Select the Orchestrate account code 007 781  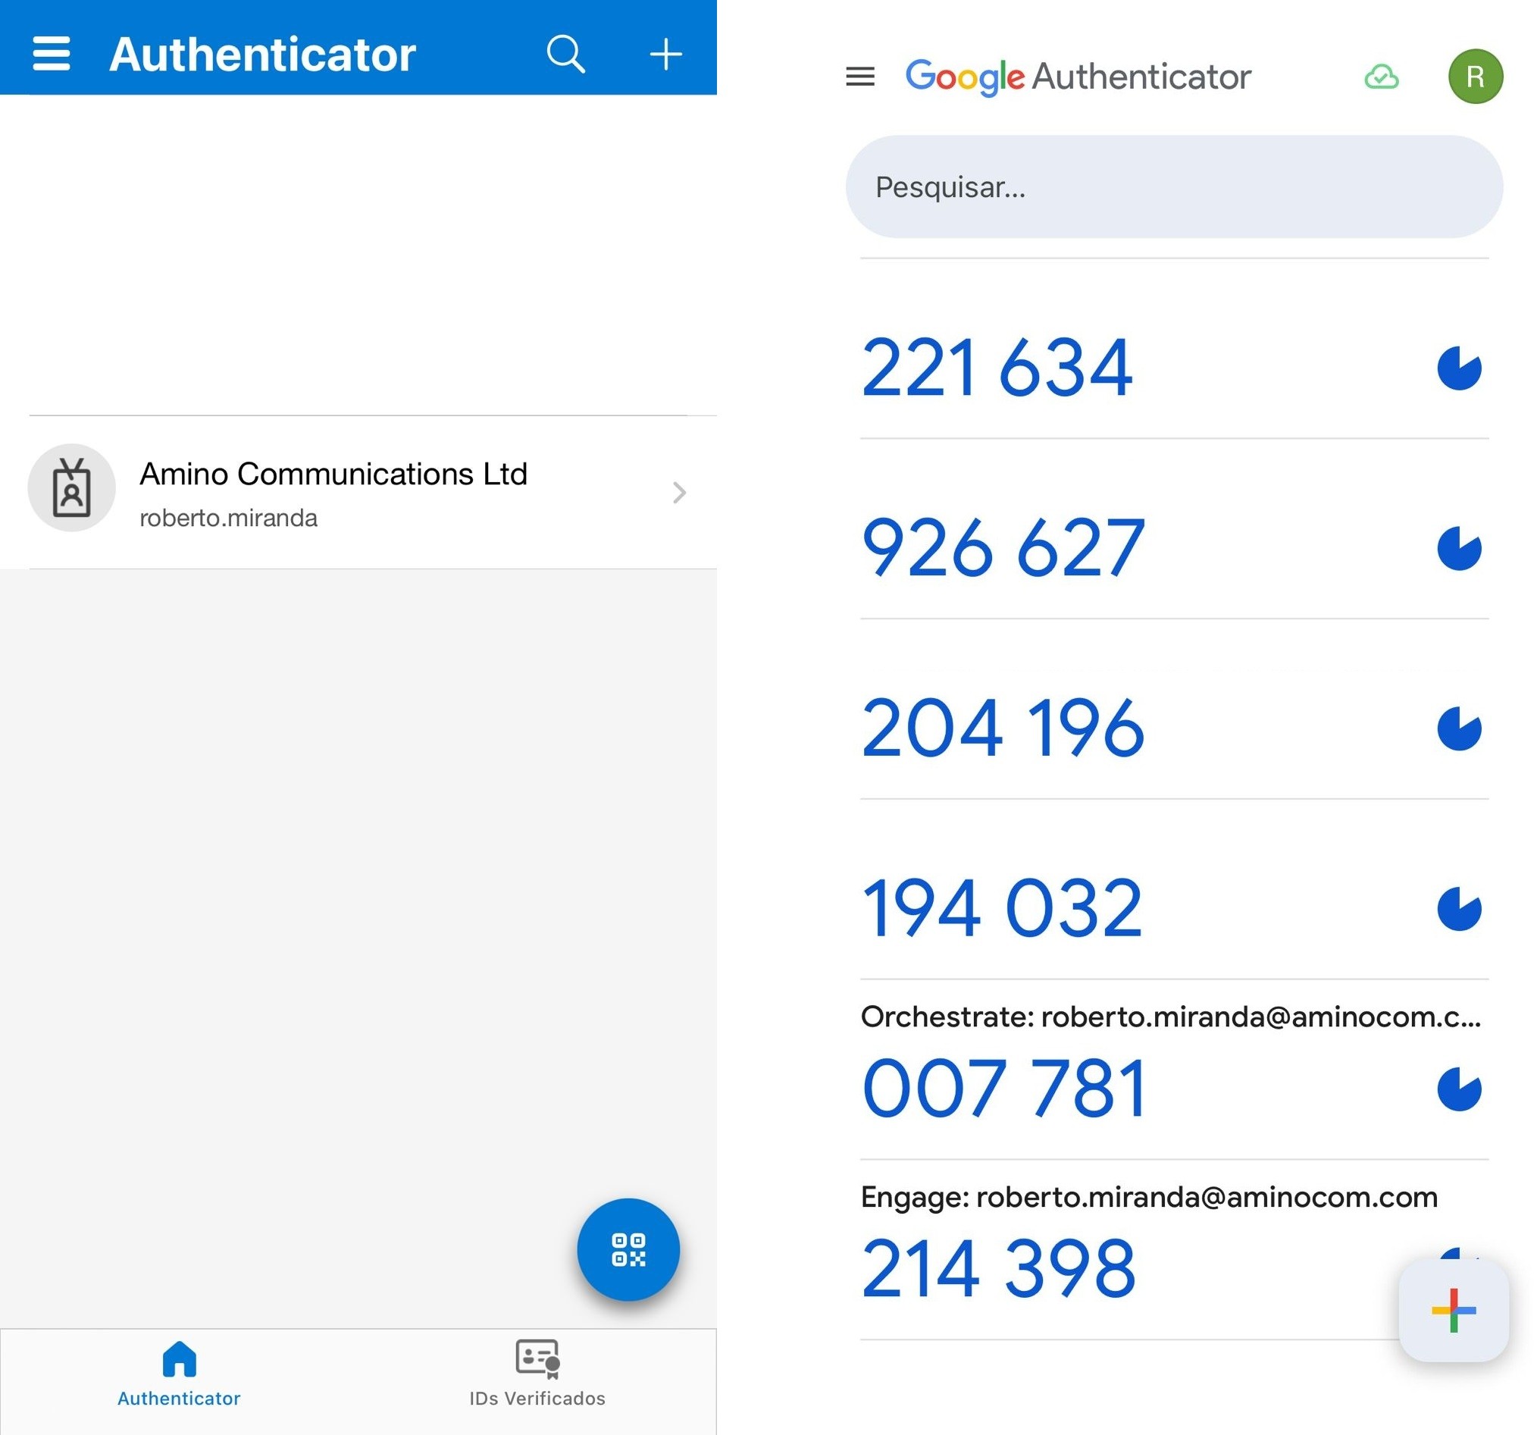pos(1004,1089)
